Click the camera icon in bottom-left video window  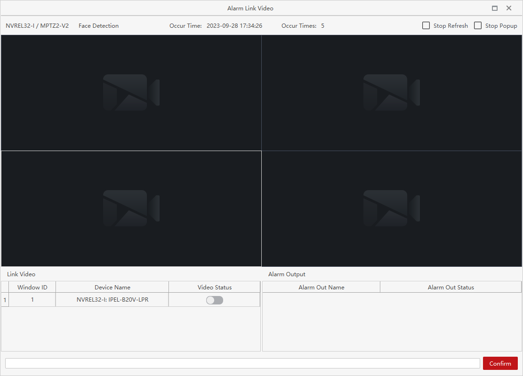(131, 208)
